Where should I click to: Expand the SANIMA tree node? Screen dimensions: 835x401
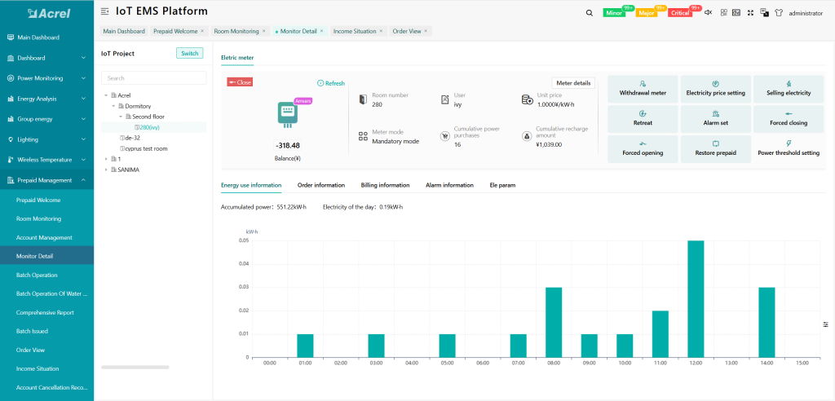coord(106,170)
